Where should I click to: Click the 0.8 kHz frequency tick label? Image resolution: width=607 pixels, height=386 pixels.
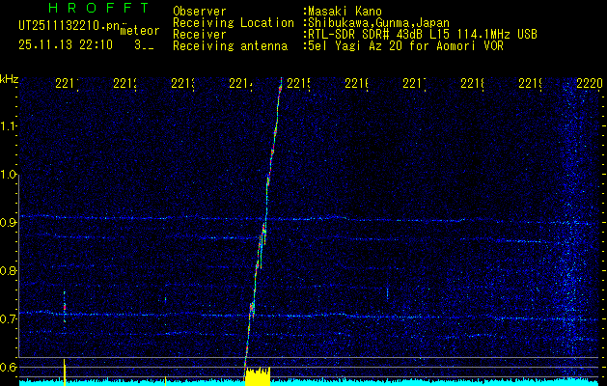9,271
